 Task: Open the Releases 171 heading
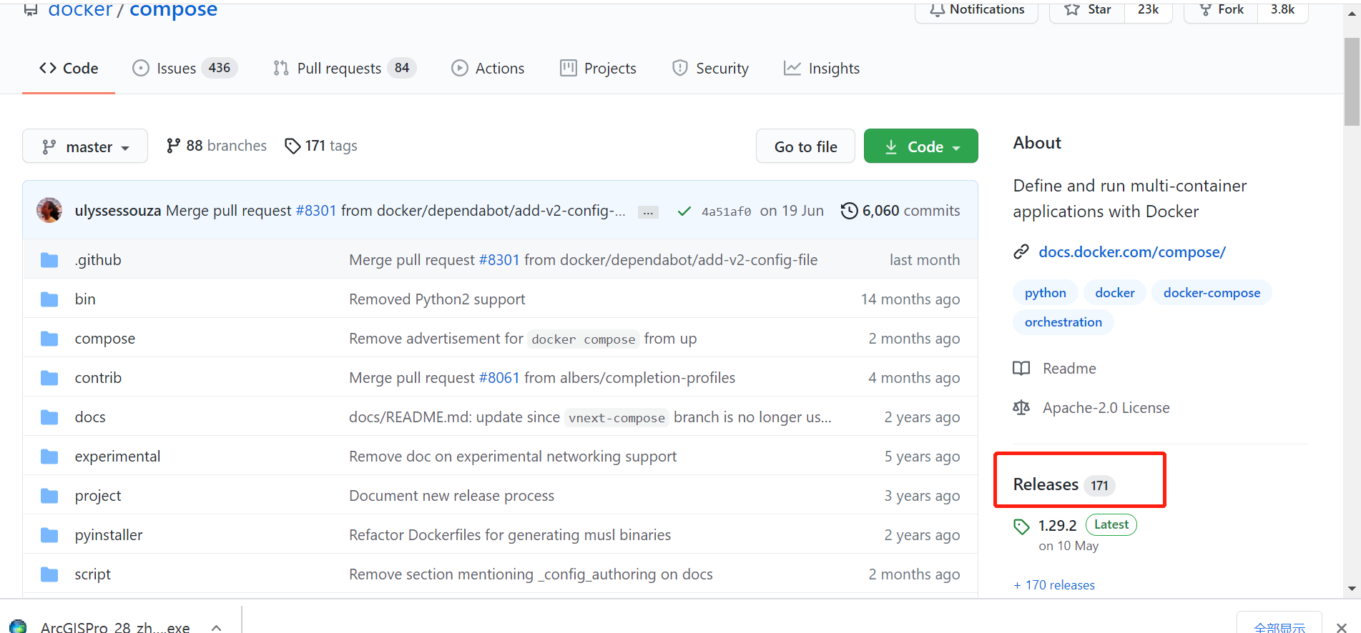[x=1064, y=484]
